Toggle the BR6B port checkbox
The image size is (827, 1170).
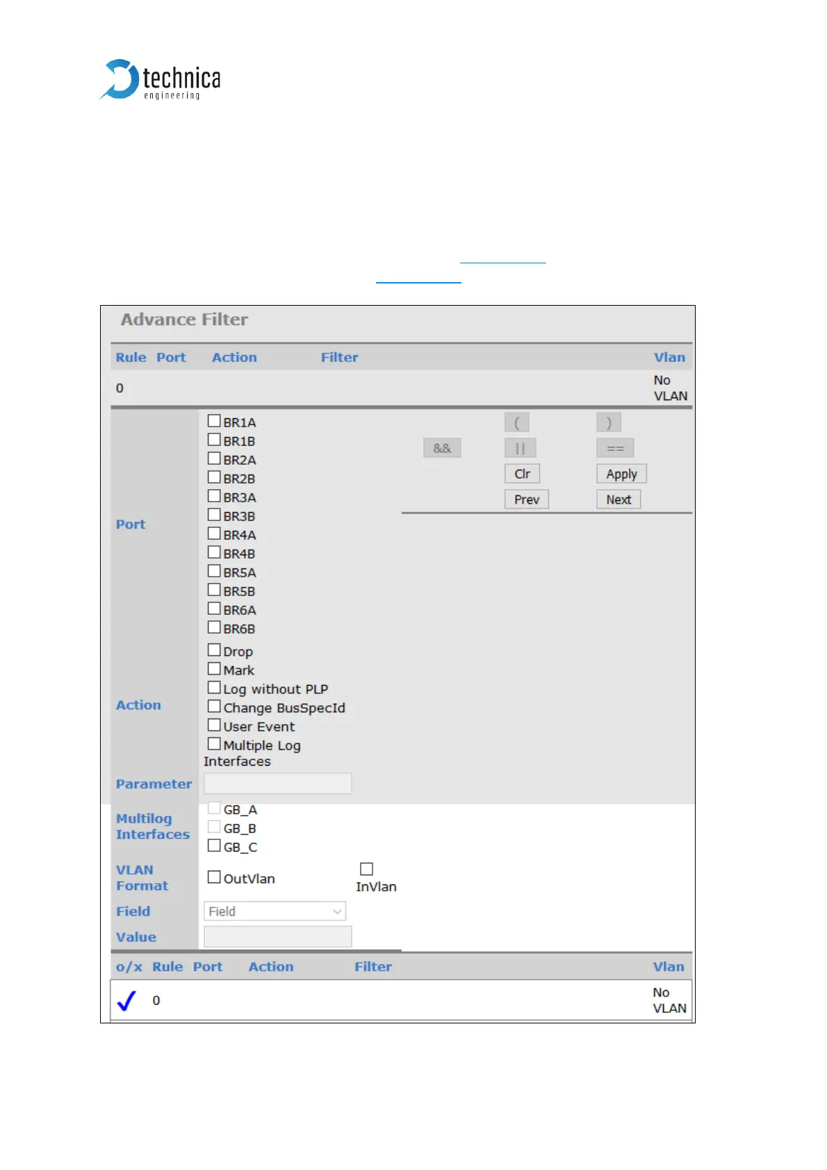coord(214,627)
